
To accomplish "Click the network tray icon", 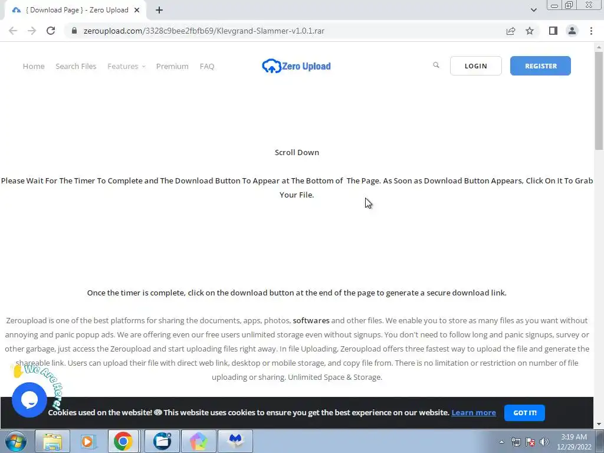I will click(x=516, y=442).
